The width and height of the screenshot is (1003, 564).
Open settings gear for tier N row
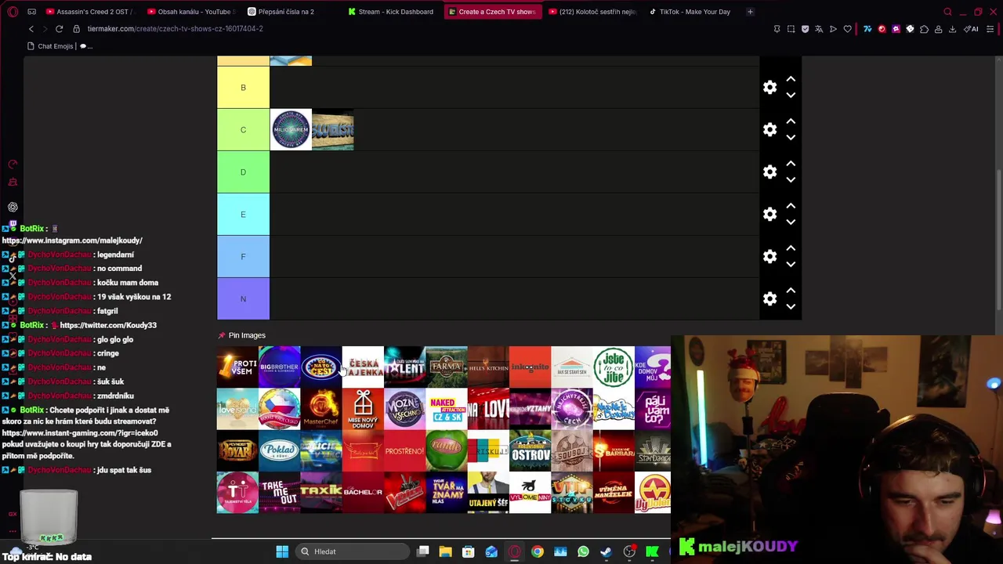click(x=770, y=299)
